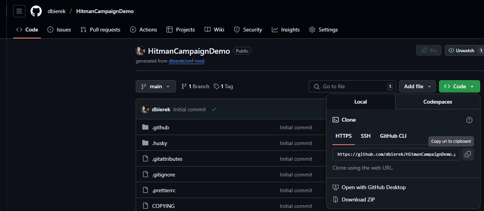Select the HTTPS clone option
The height and width of the screenshot is (211, 484).
pyautogui.click(x=344, y=136)
